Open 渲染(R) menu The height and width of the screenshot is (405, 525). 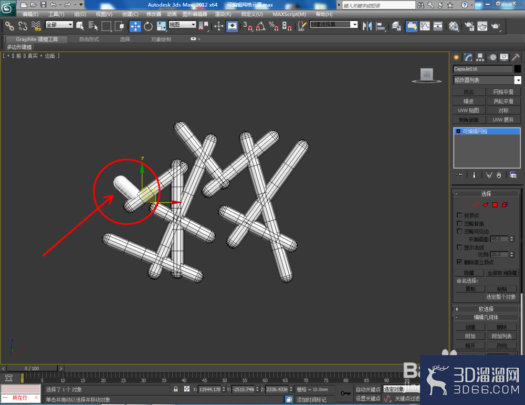pyautogui.click(x=223, y=14)
